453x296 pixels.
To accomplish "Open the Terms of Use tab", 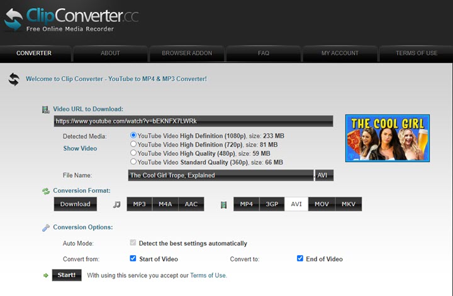I will (x=417, y=53).
